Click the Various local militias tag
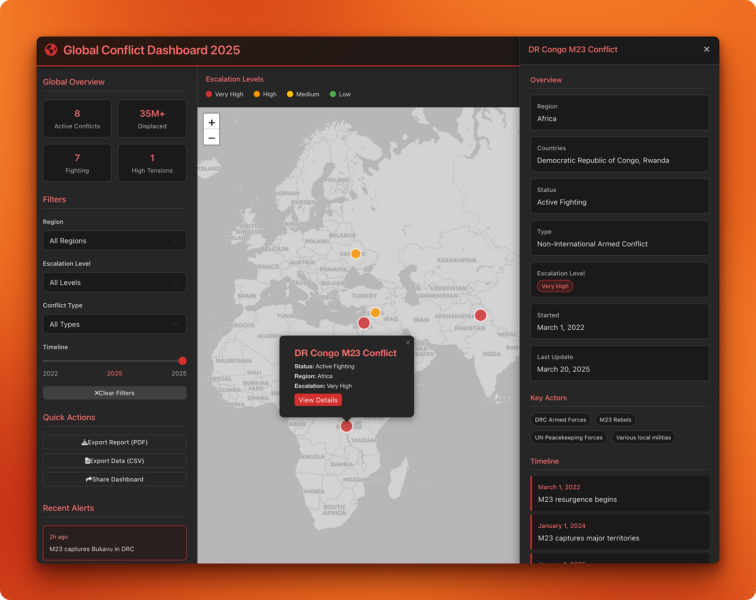 pyautogui.click(x=643, y=437)
